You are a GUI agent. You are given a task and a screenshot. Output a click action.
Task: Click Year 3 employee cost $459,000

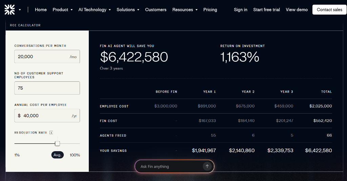284,106
